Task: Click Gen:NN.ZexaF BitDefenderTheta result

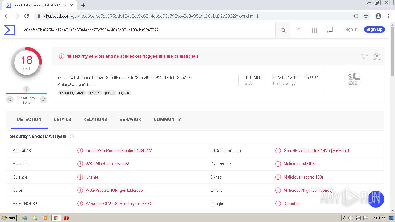Action: [316, 151]
